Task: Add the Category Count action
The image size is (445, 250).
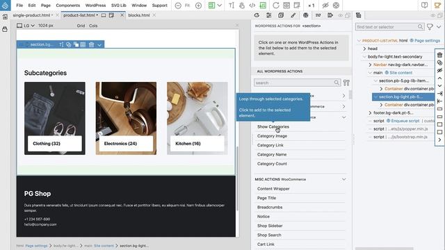Action: click(x=272, y=164)
